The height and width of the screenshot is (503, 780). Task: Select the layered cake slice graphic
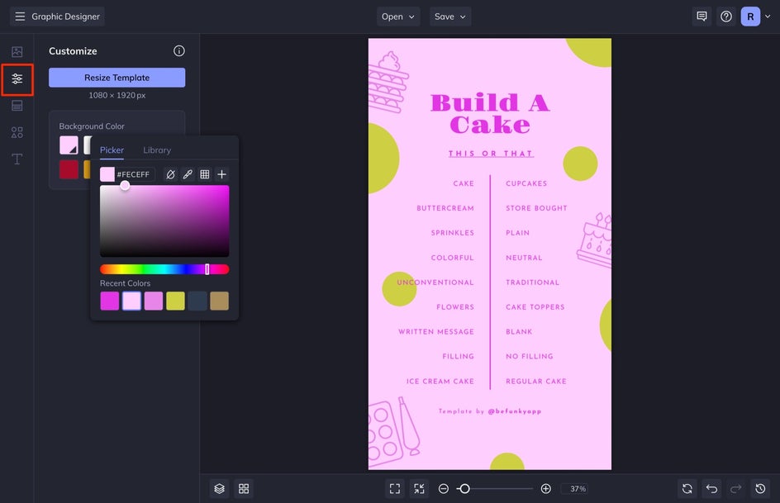pyautogui.click(x=388, y=82)
